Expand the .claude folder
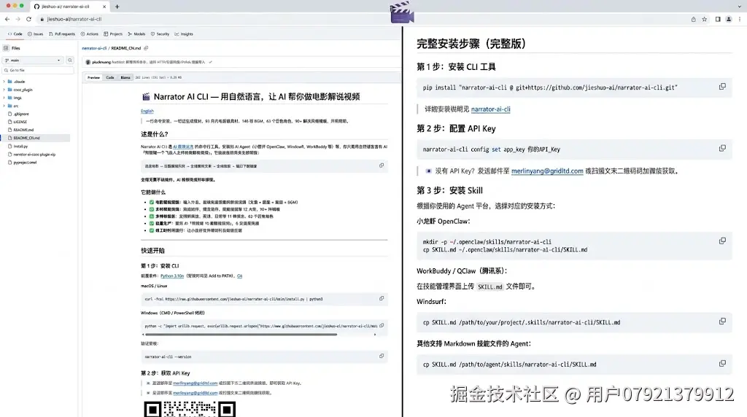This screenshot has width=747, height=417. click(4, 82)
